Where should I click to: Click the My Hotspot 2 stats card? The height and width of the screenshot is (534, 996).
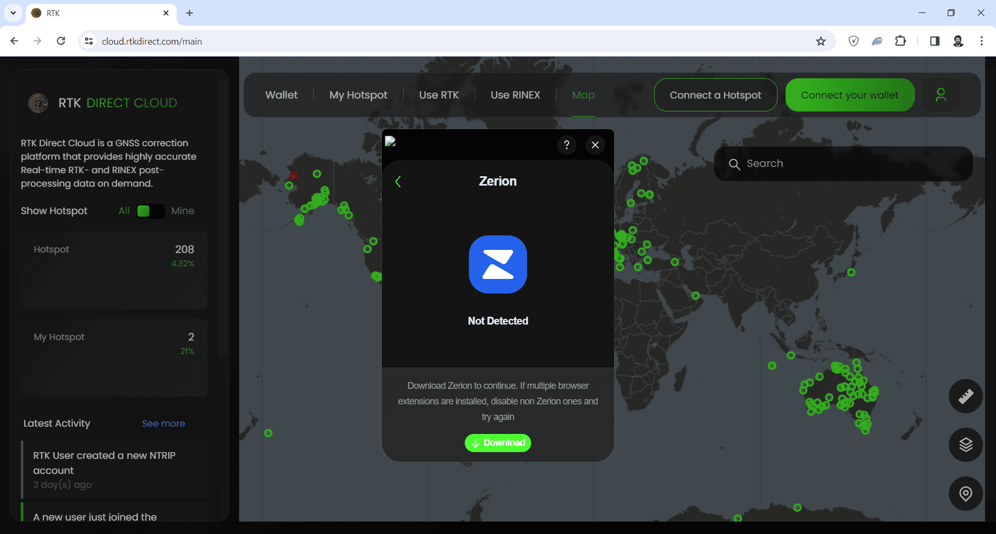[114, 358]
